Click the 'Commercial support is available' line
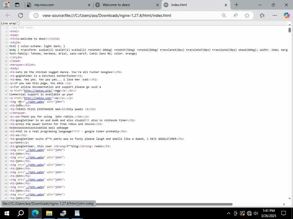This screenshot has width=293, height=219. tap(41, 94)
